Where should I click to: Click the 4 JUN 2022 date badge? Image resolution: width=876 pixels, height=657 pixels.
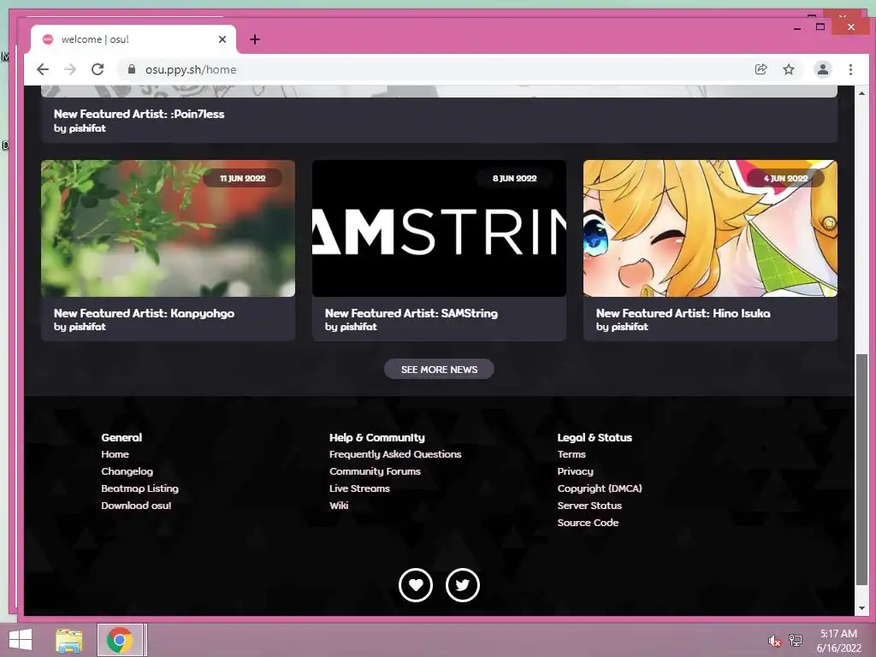pos(785,178)
